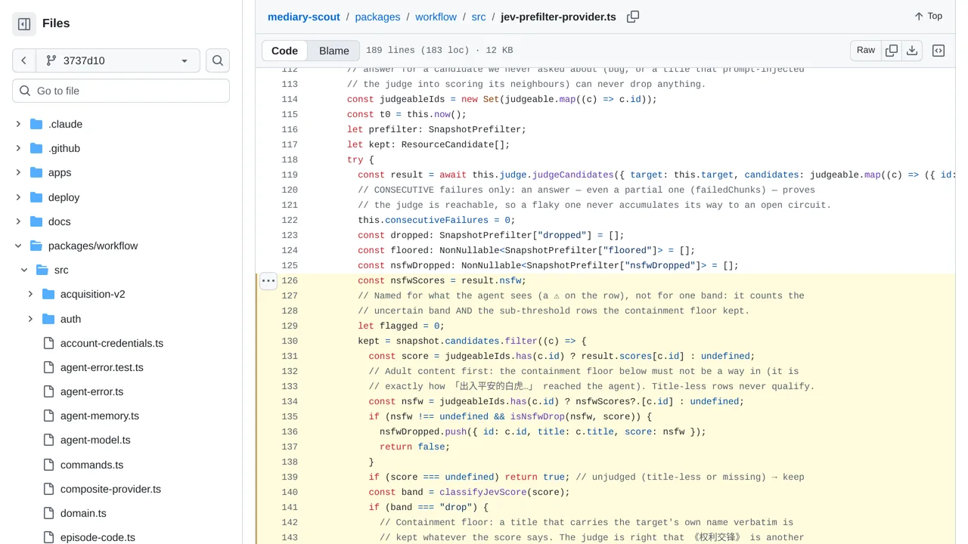
Task: Open the .claude folder icon
Action: coord(36,124)
